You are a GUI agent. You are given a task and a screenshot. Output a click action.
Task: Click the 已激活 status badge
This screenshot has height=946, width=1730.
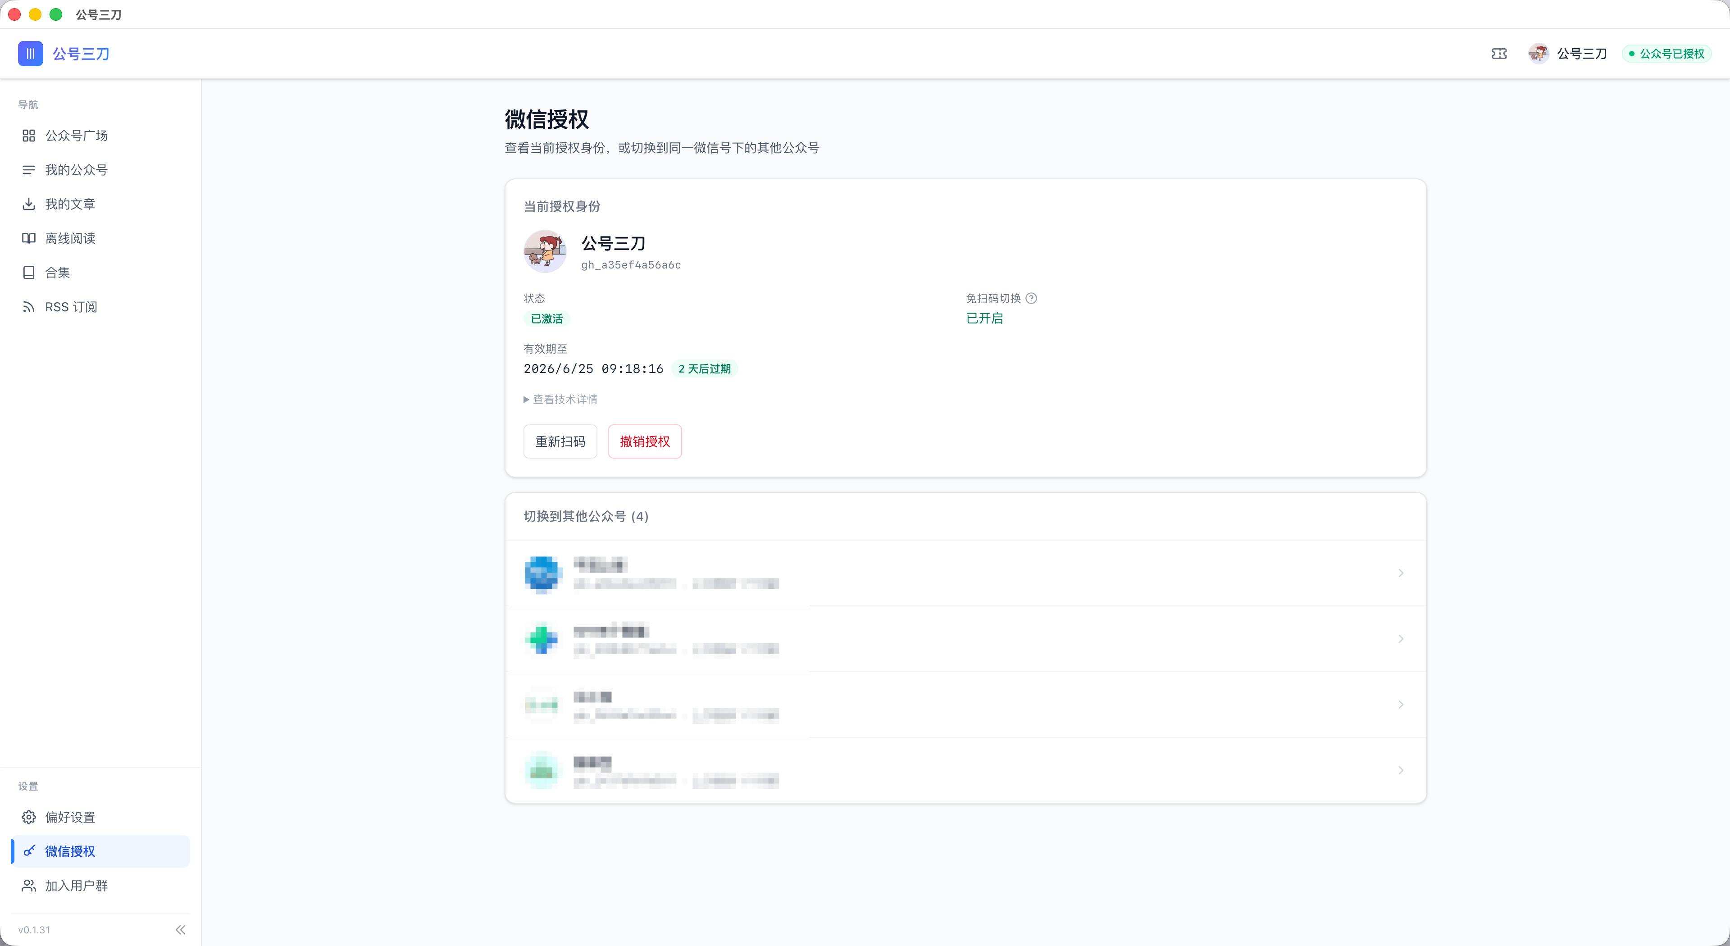[546, 319]
